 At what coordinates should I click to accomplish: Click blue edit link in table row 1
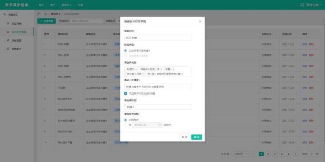pos(305,44)
